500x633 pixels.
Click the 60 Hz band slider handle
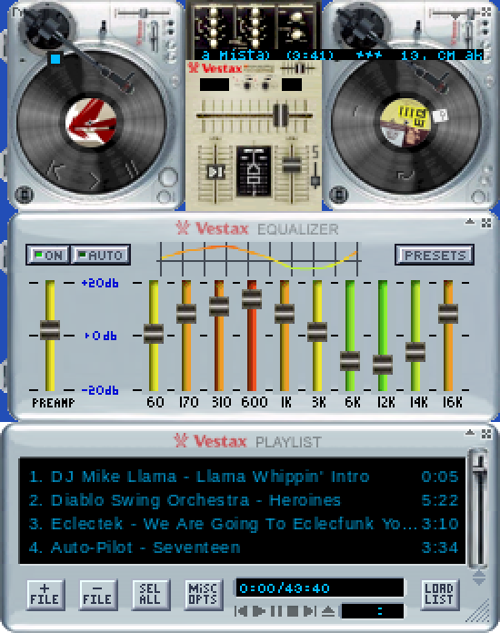pos(154,334)
